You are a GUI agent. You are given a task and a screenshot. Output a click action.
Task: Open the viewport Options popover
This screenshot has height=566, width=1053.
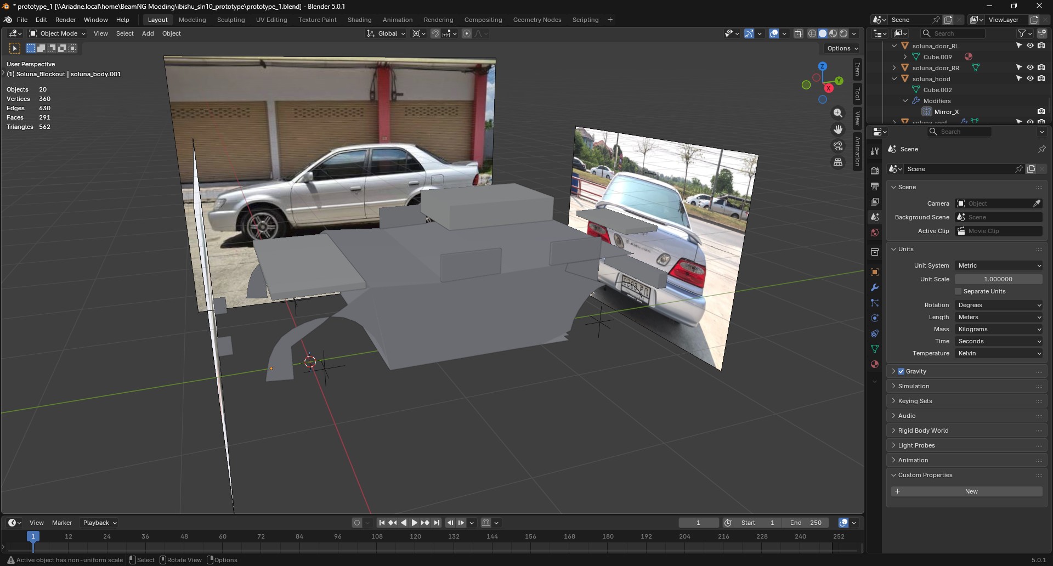pyautogui.click(x=842, y=48)
